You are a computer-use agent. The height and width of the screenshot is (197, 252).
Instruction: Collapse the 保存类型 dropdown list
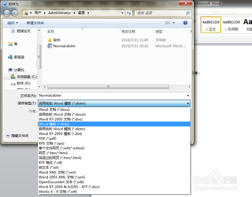pyautogui.click(x=188, y=103)
